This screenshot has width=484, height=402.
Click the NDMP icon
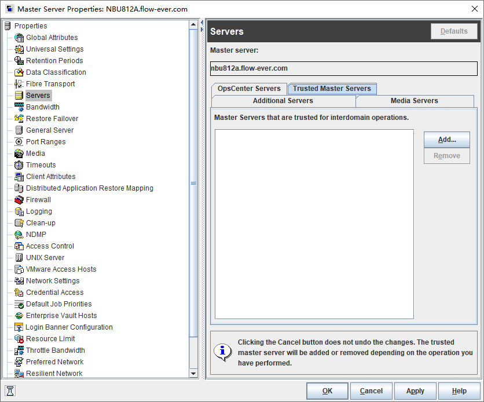(19, 235)
